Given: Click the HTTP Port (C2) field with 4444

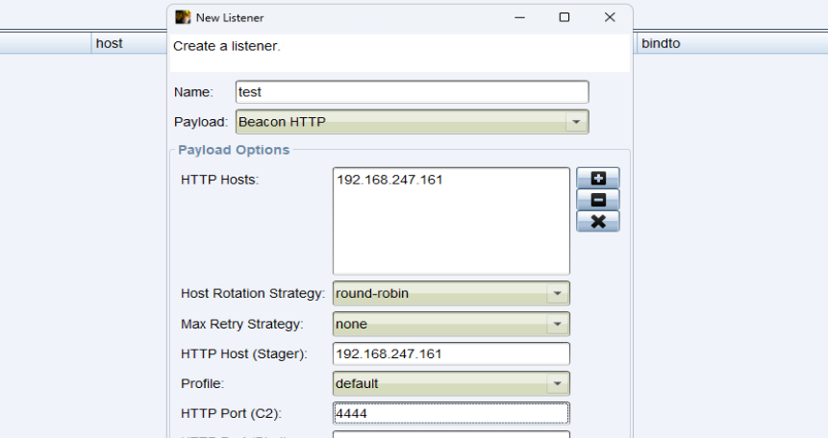Looking at the screenshot, I should coord(450,413).
